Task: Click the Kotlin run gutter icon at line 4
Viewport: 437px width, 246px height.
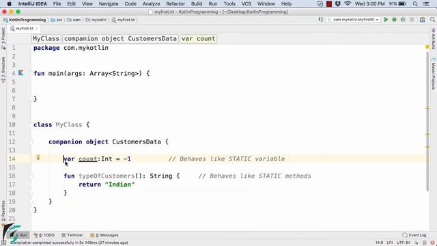Action: (21, 73)
